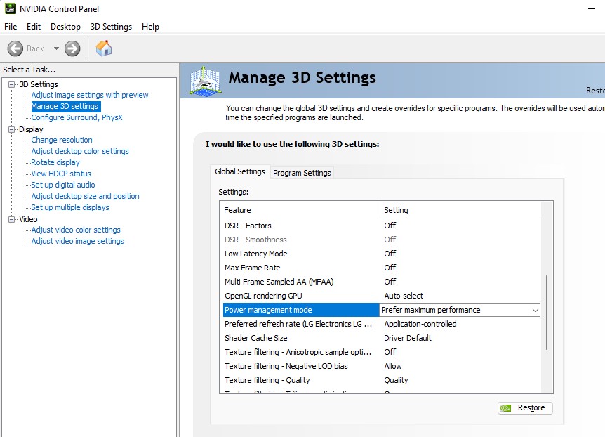Click the Home house icon
This screenshot has height=437, width=605.
104,48
